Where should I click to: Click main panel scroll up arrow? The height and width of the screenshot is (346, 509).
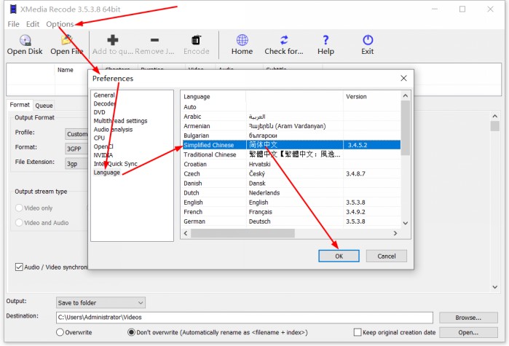coord(495,117)
